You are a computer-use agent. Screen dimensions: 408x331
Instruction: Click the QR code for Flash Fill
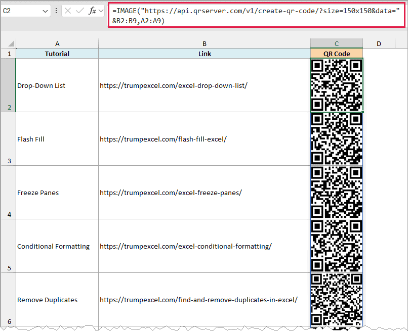coord(337,139)
